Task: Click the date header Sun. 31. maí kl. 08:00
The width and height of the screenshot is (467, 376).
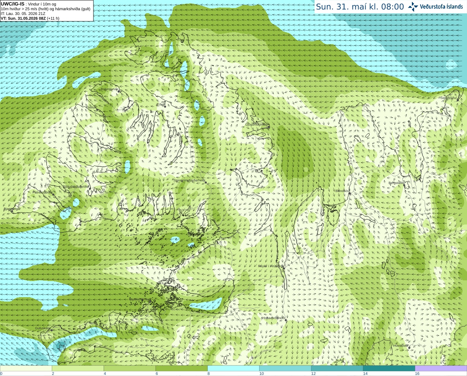Action: [360, 7]
